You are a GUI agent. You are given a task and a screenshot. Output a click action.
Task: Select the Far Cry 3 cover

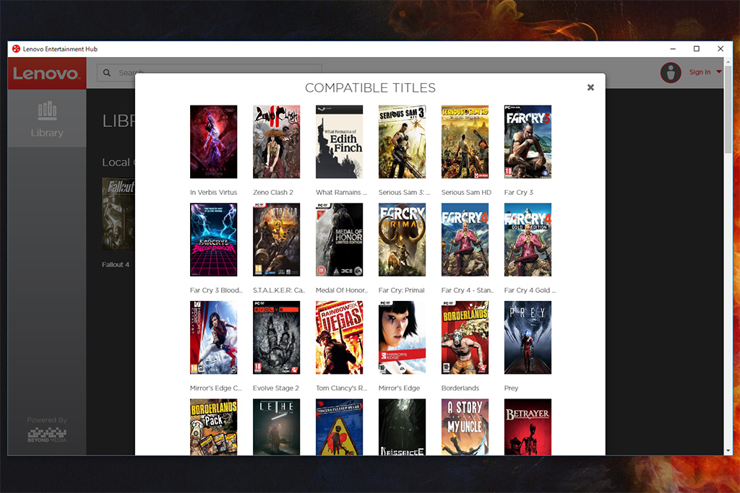pyautogui.click(x=527, y=142)
